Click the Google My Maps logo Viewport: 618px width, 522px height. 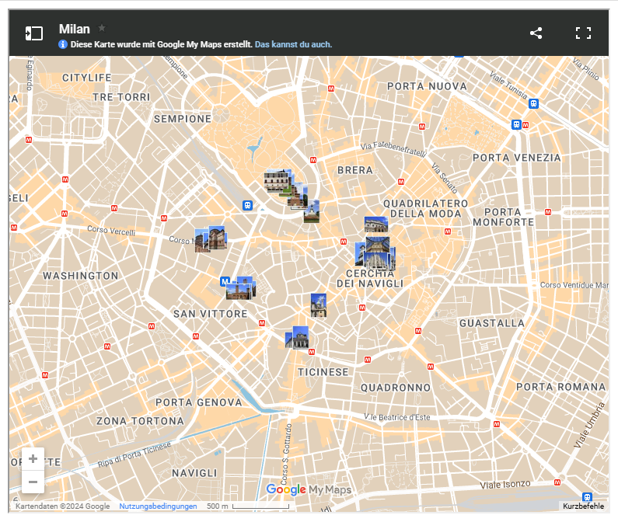click(309, 489)
